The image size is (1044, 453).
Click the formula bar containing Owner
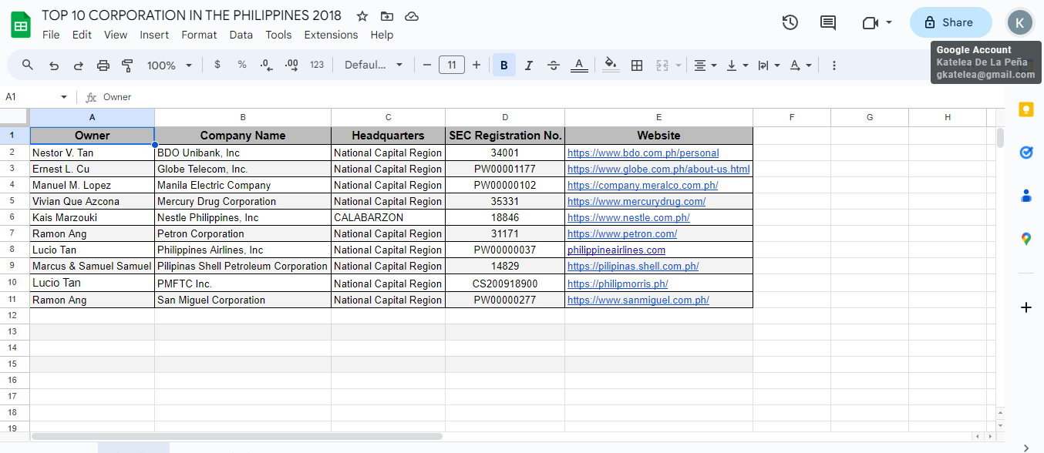coord(552,97)
